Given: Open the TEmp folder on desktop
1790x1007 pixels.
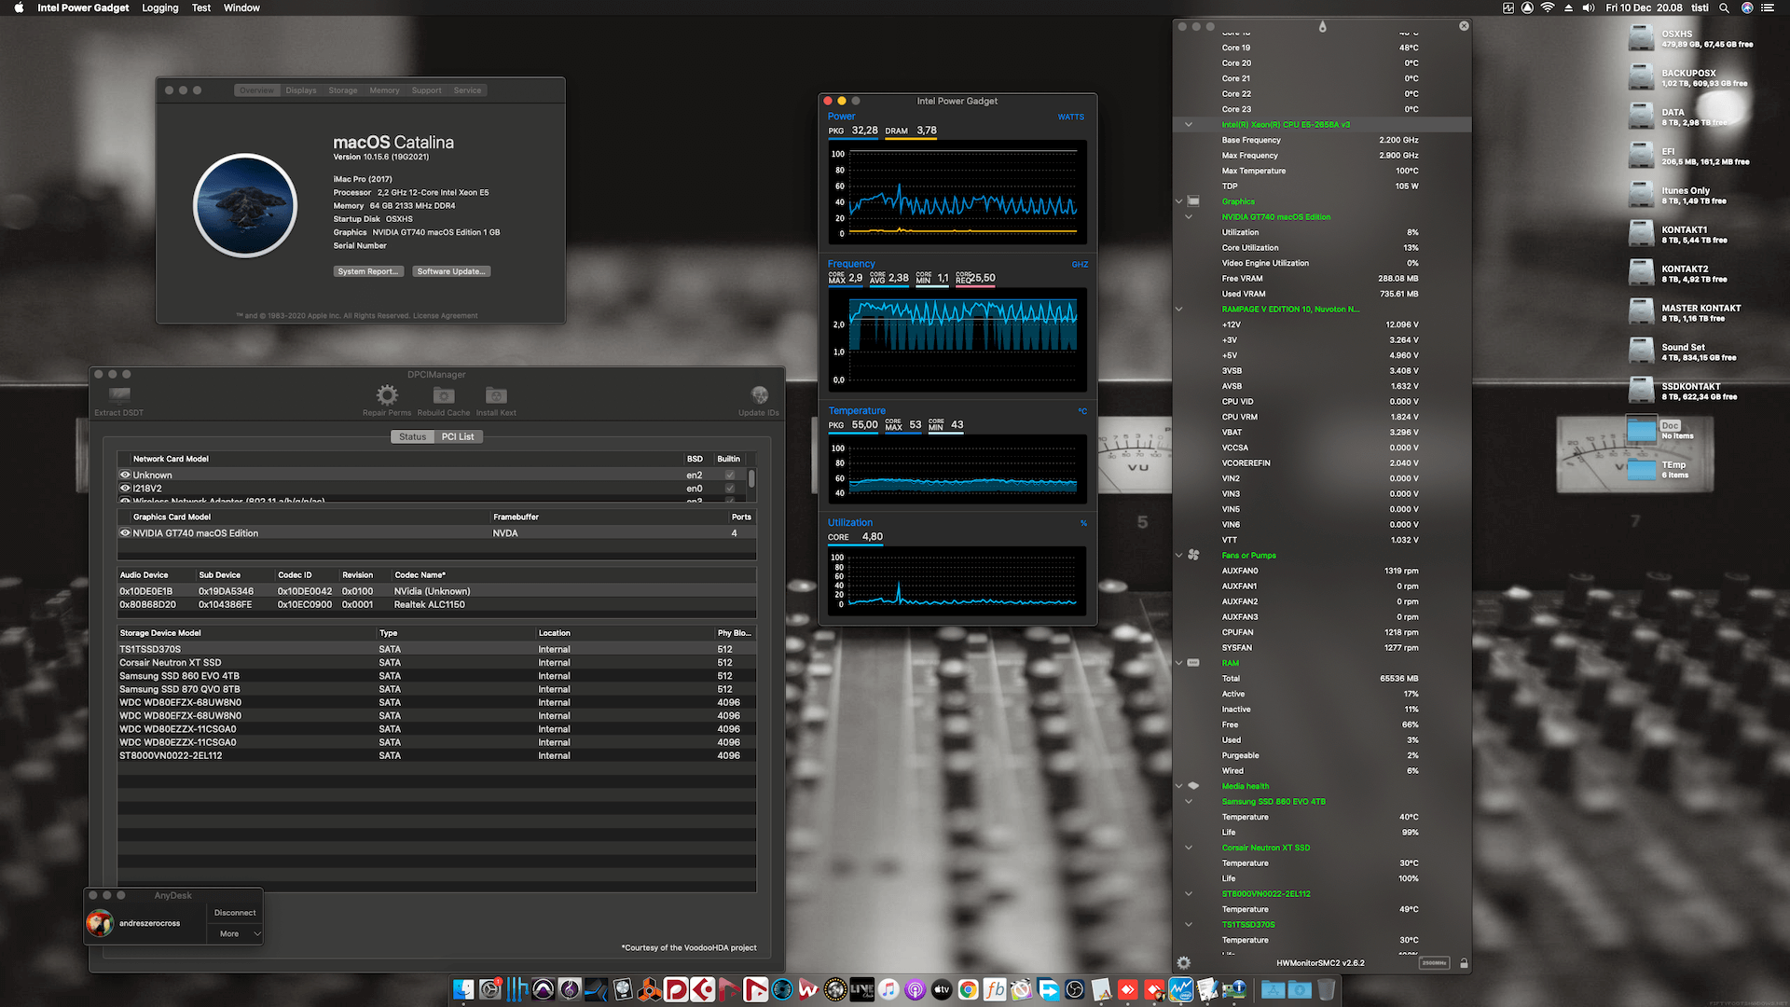Looking at the screenshot, I should [x=1642, y=469].
